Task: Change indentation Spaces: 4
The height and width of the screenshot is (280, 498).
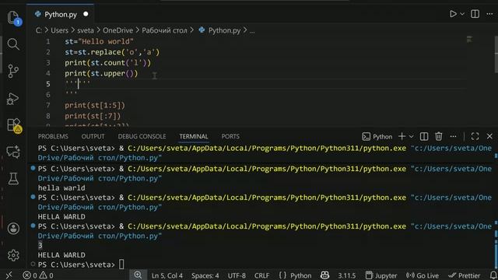Action: [x=205, y=275]
